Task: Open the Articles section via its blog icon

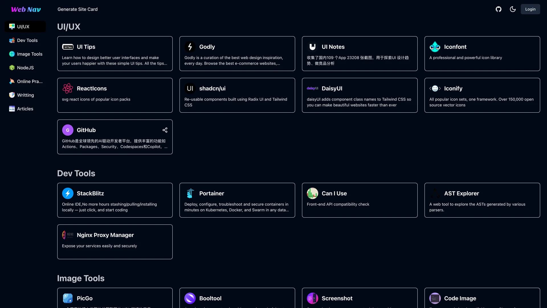Action: coord(12,109)
